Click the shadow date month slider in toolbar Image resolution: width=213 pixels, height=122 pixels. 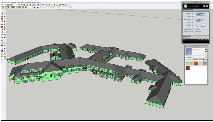tap(48, 7)
